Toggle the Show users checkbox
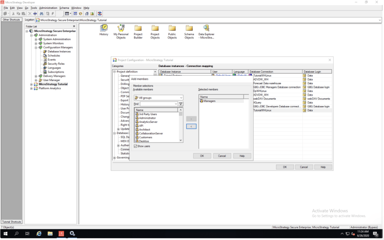 136,146
